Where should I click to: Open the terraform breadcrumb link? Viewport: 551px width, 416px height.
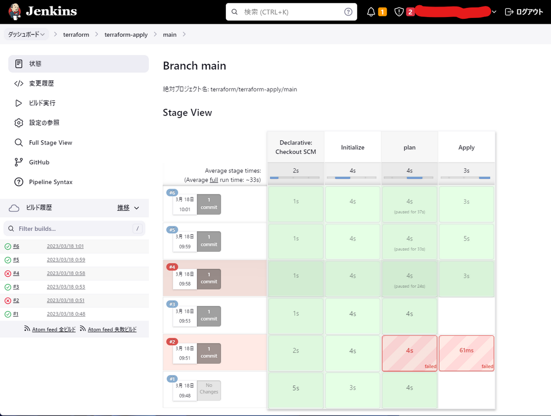click(x=76, y=34)
